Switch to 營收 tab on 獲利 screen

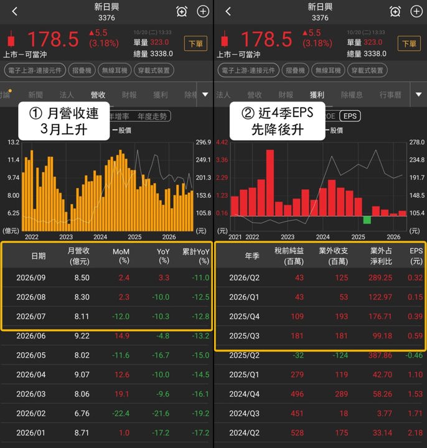point(255,95)
